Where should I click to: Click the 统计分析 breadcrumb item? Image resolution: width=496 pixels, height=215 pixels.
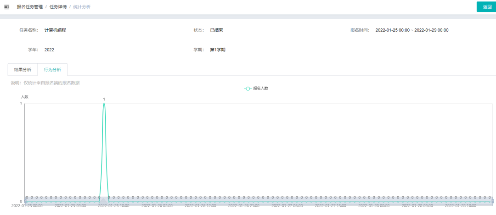point(82,7)
